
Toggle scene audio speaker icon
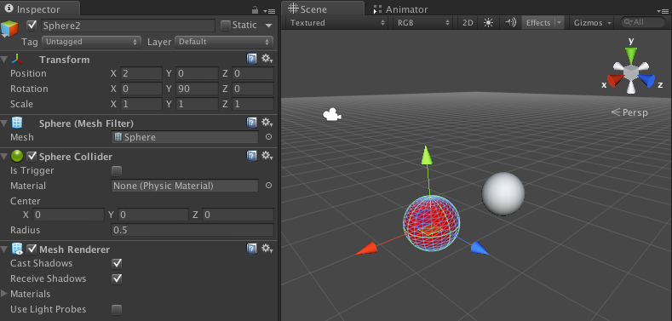tap(510, 23)
